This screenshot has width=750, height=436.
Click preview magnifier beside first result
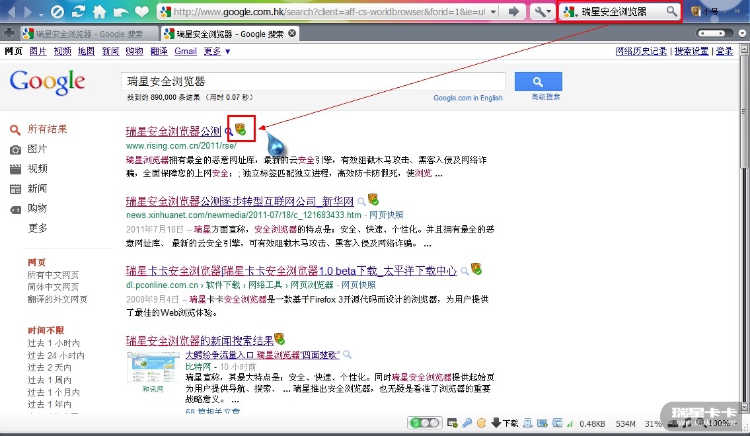pyautogui.click(x=229, y=131)
